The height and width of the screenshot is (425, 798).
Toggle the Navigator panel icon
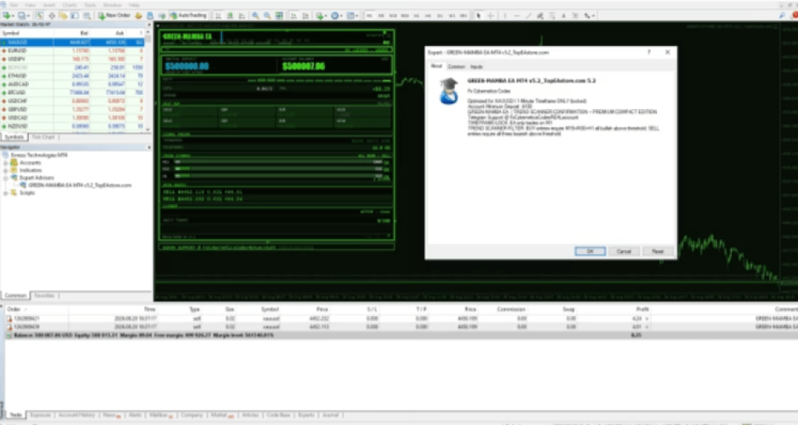(x=63, y=16)
